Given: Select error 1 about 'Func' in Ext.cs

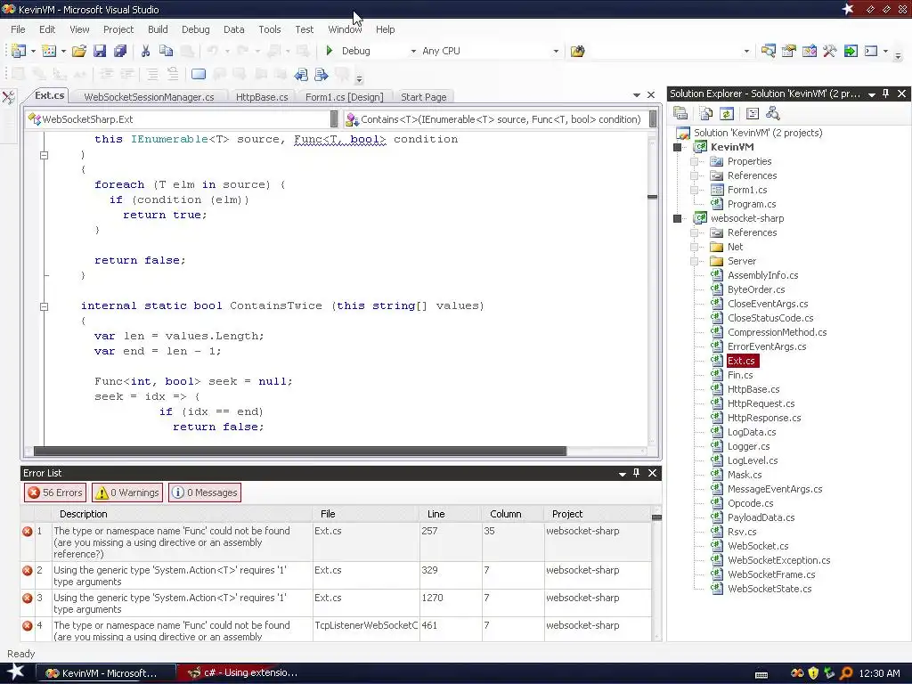Looking at the screenshot, I should (336, 542).
